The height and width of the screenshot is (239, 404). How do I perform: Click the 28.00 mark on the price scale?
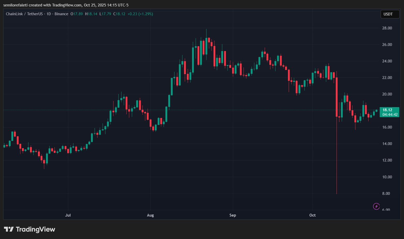[387, 28]
